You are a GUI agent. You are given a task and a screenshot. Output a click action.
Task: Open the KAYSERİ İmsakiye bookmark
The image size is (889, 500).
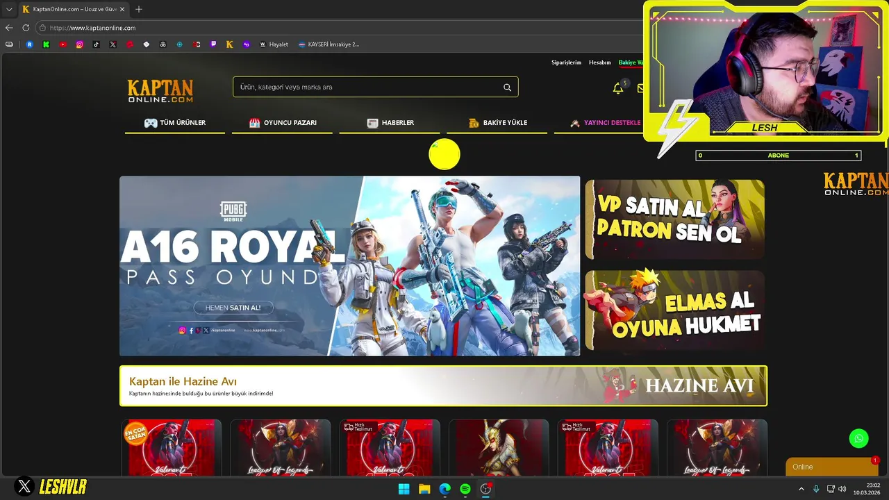pyautogui.click(x=329, y=44)
